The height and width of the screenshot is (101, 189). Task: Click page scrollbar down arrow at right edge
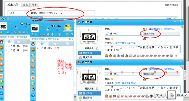[187, 92]
